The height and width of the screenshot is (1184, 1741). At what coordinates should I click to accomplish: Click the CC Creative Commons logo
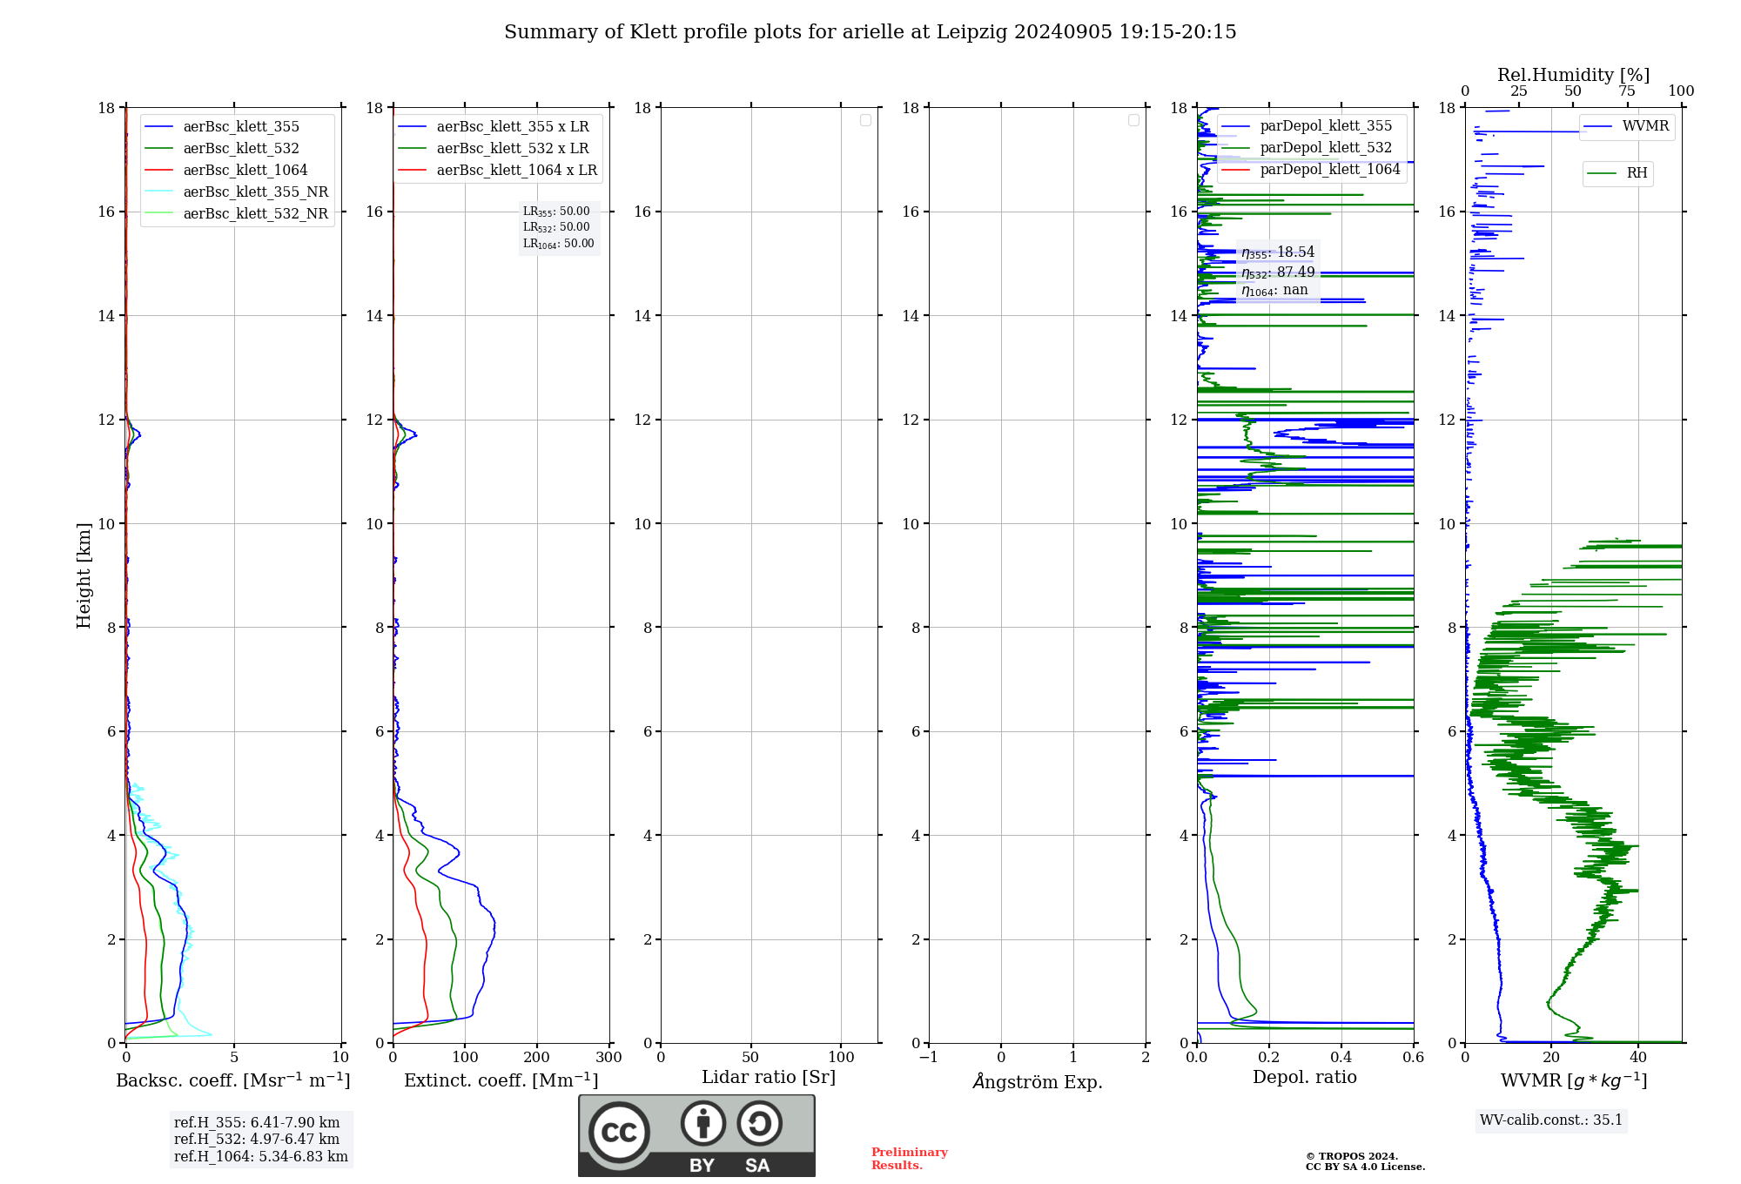619,1133
